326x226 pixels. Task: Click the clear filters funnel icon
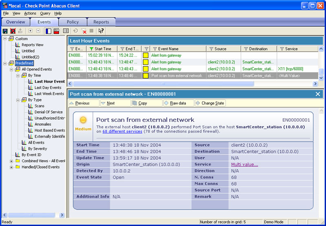click(84, 31)
